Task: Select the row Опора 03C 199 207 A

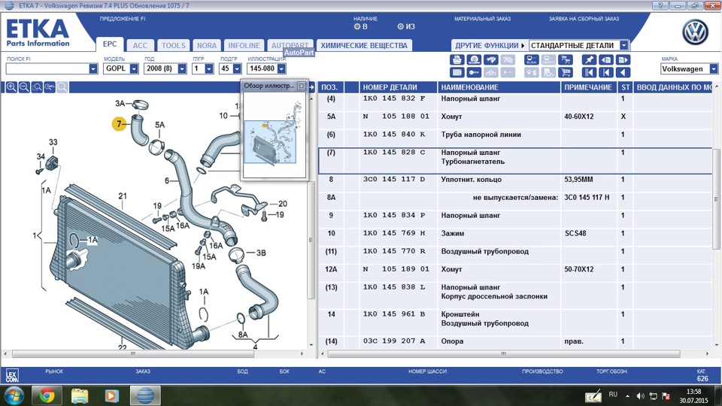Action: pos(515,341)
